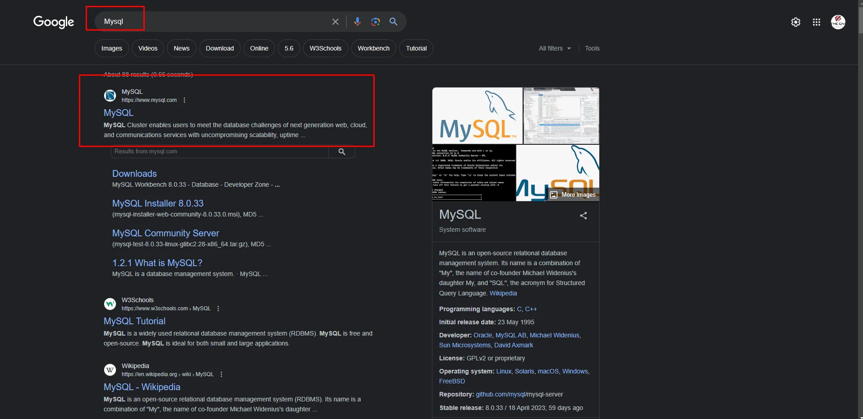Open Google quick settings gear

tap(795, 22)
